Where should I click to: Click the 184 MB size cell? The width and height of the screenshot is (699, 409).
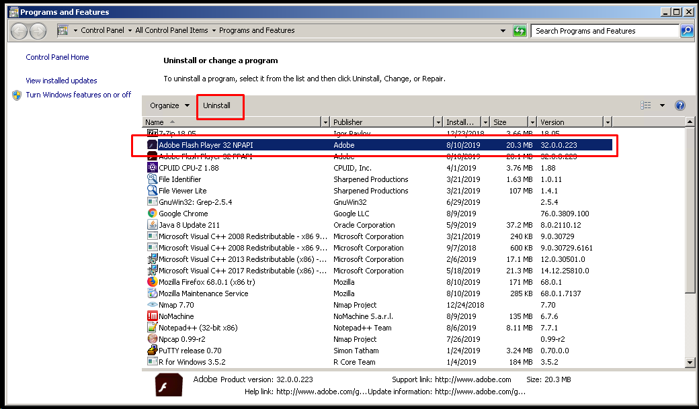coord(521,362)
